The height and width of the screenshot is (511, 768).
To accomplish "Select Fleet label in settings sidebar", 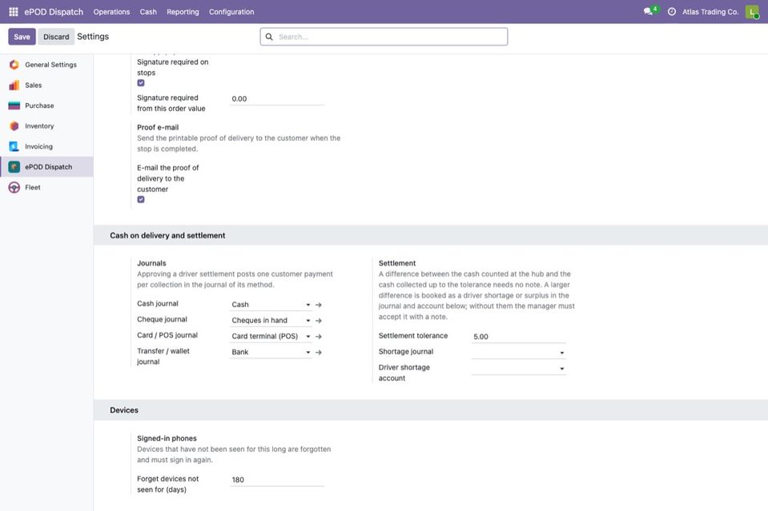I will 33,187.
